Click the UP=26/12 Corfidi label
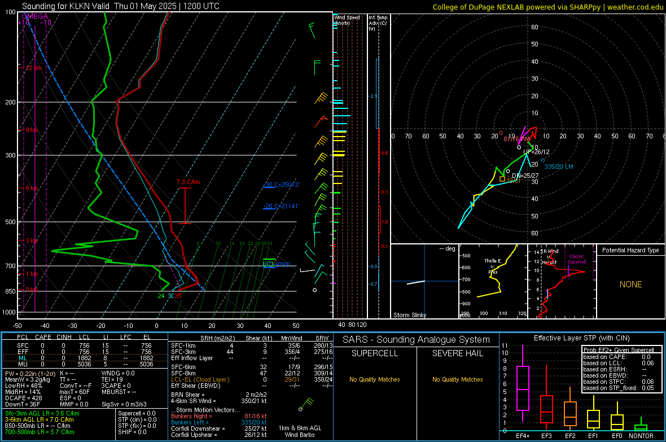The image size is (666, 442). point(536,152)
